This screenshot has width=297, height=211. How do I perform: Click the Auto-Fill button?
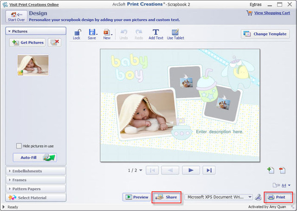(35, 158)
